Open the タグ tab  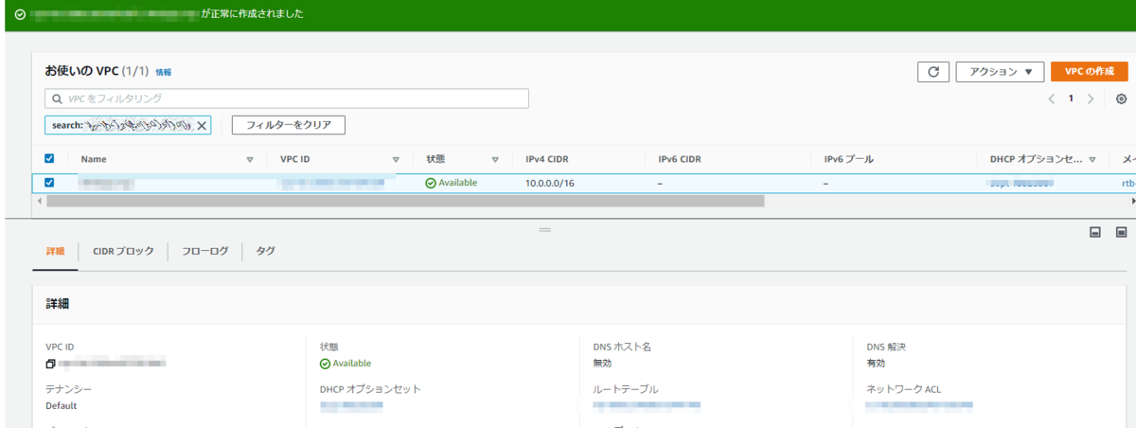click(266, 251)
